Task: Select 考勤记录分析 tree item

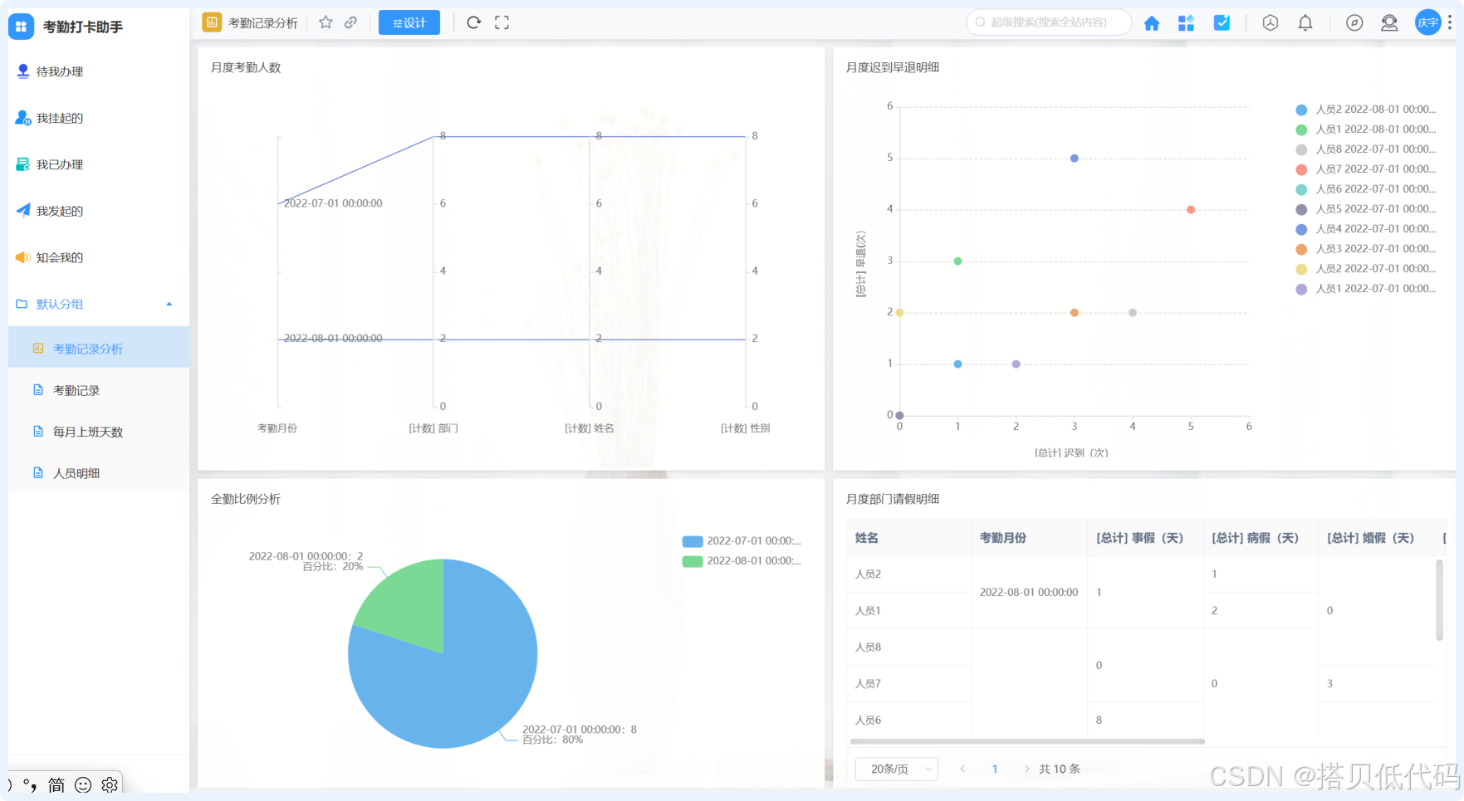Action: click(x=99, y=349)
